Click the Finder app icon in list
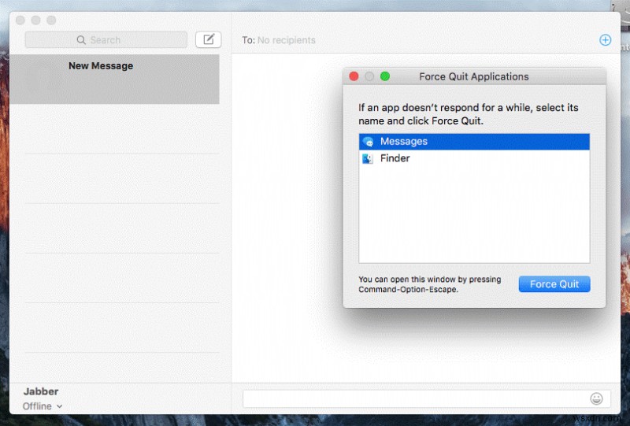The image size is (630, 426). [368, 158]
